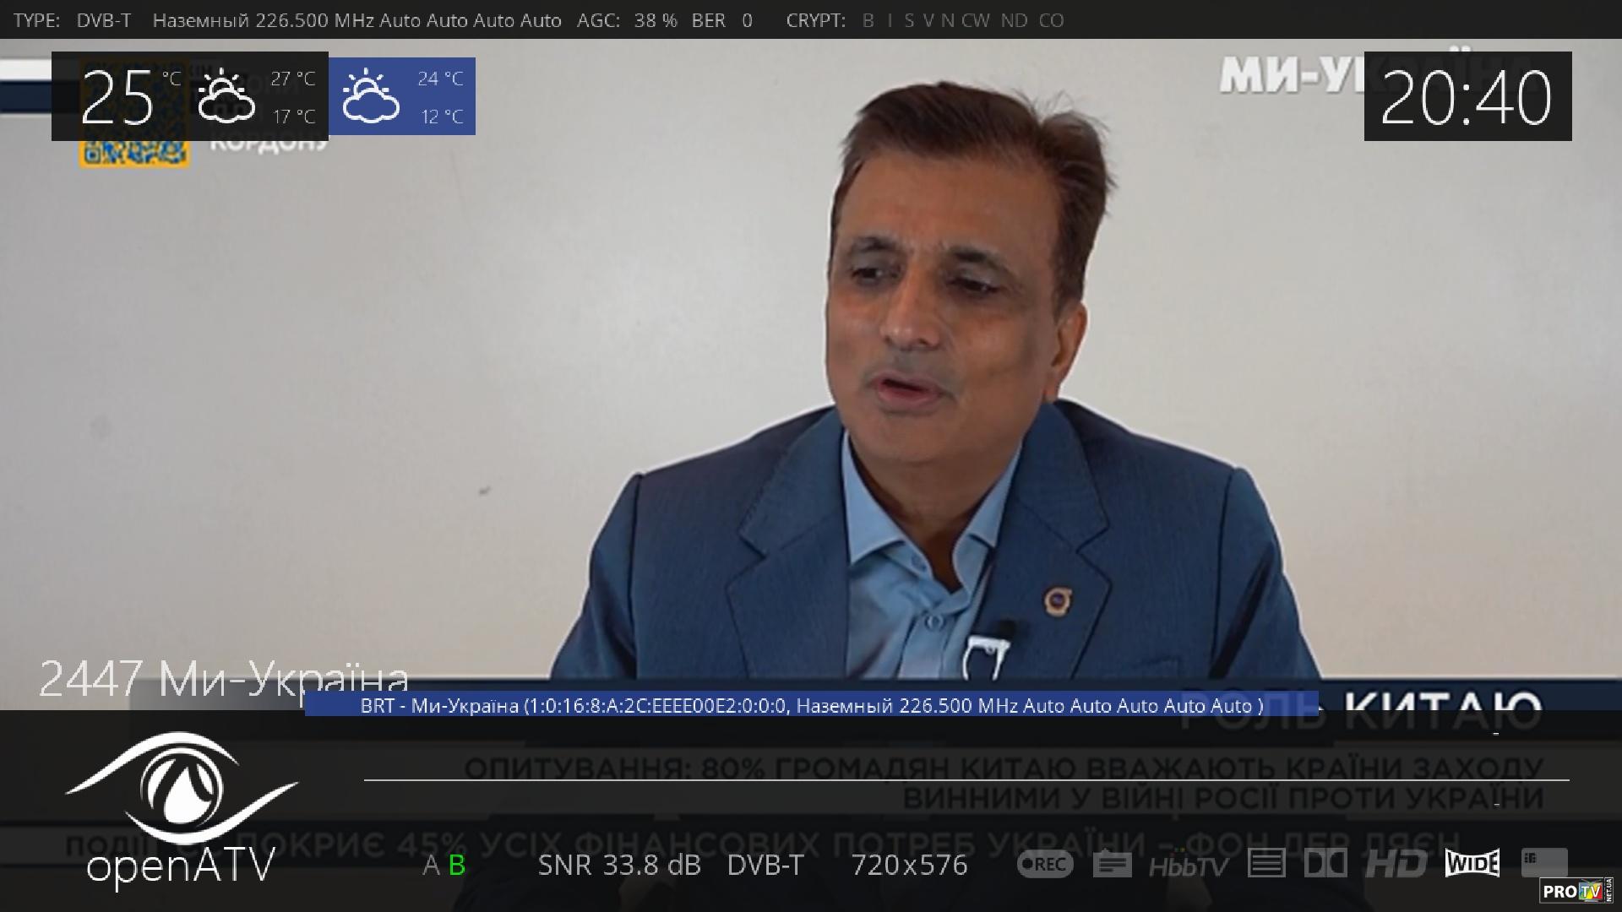The height and width of the screenshot is (912, 1622).
Task: Click the event progress bar line
Action: [x=966, y=779]
